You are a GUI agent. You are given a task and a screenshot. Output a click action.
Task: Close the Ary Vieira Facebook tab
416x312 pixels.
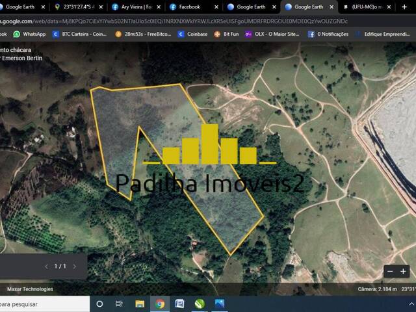pyautogui.click(x=159, y=7)
